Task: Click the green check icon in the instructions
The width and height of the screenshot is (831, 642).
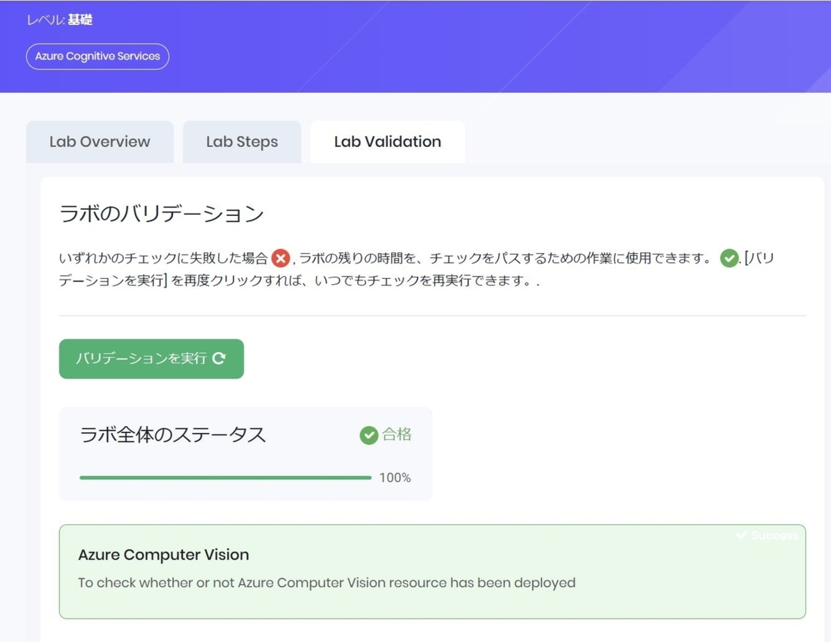Action: [x=729, y=258]
